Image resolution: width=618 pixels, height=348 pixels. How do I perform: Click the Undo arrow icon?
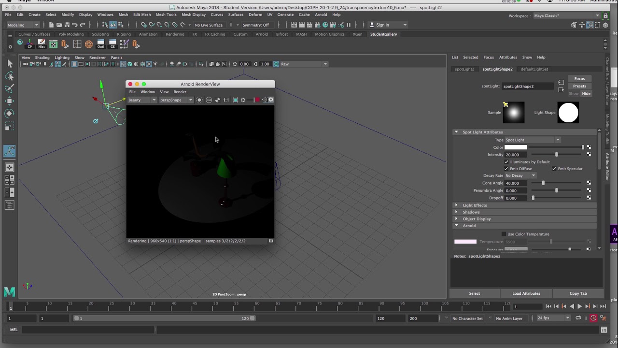pyautogui.click(x=74, y=25)
